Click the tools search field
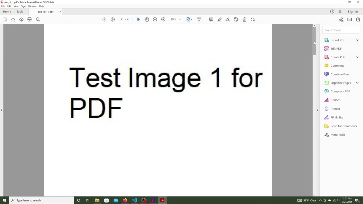Image resolution: width=363 pixels, height=204 pixels. 341,30
